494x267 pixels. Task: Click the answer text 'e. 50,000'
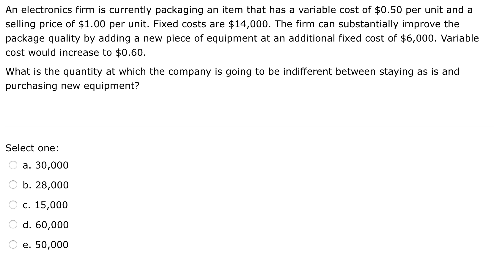click(45, 244)
